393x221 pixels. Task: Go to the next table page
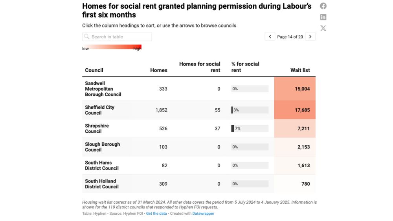click(x=310, y=37)
